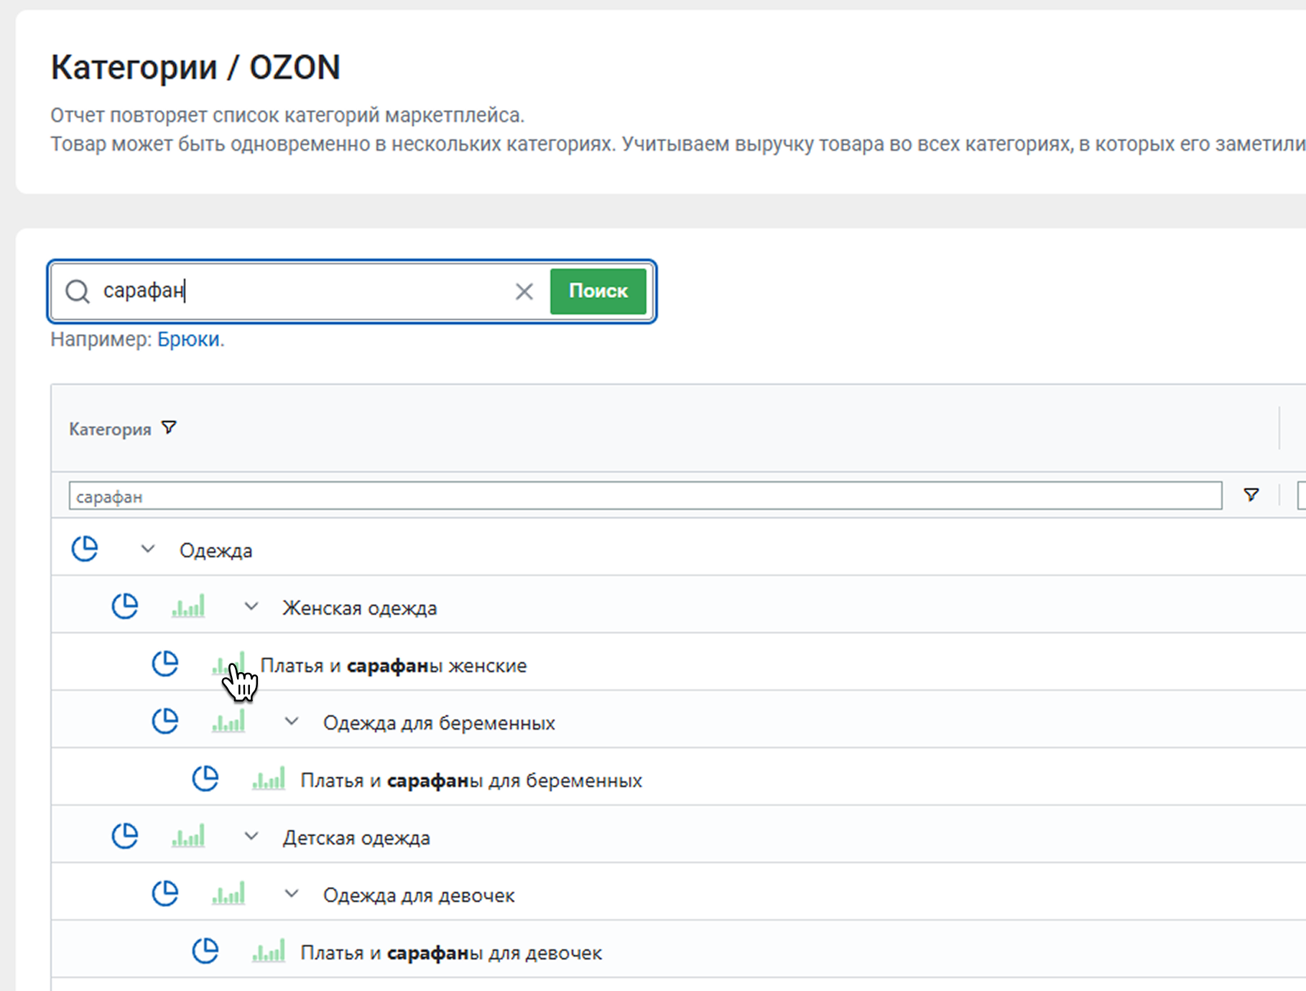This screenshot has width=1306, height=991.
Task: Open pie chart report for Одежда row
Action: 85,549
